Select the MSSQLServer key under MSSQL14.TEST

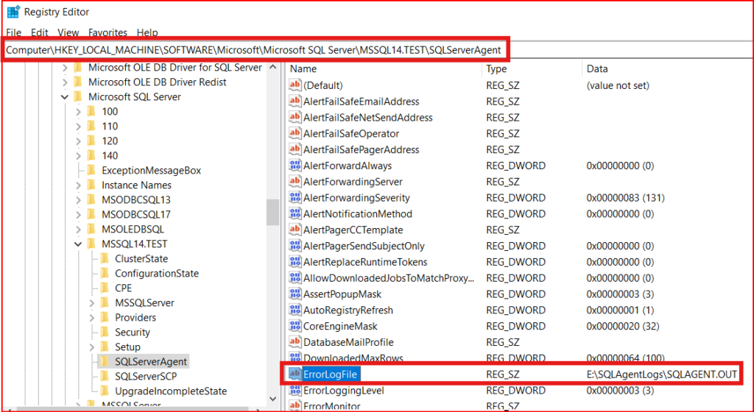click(144, 303)
